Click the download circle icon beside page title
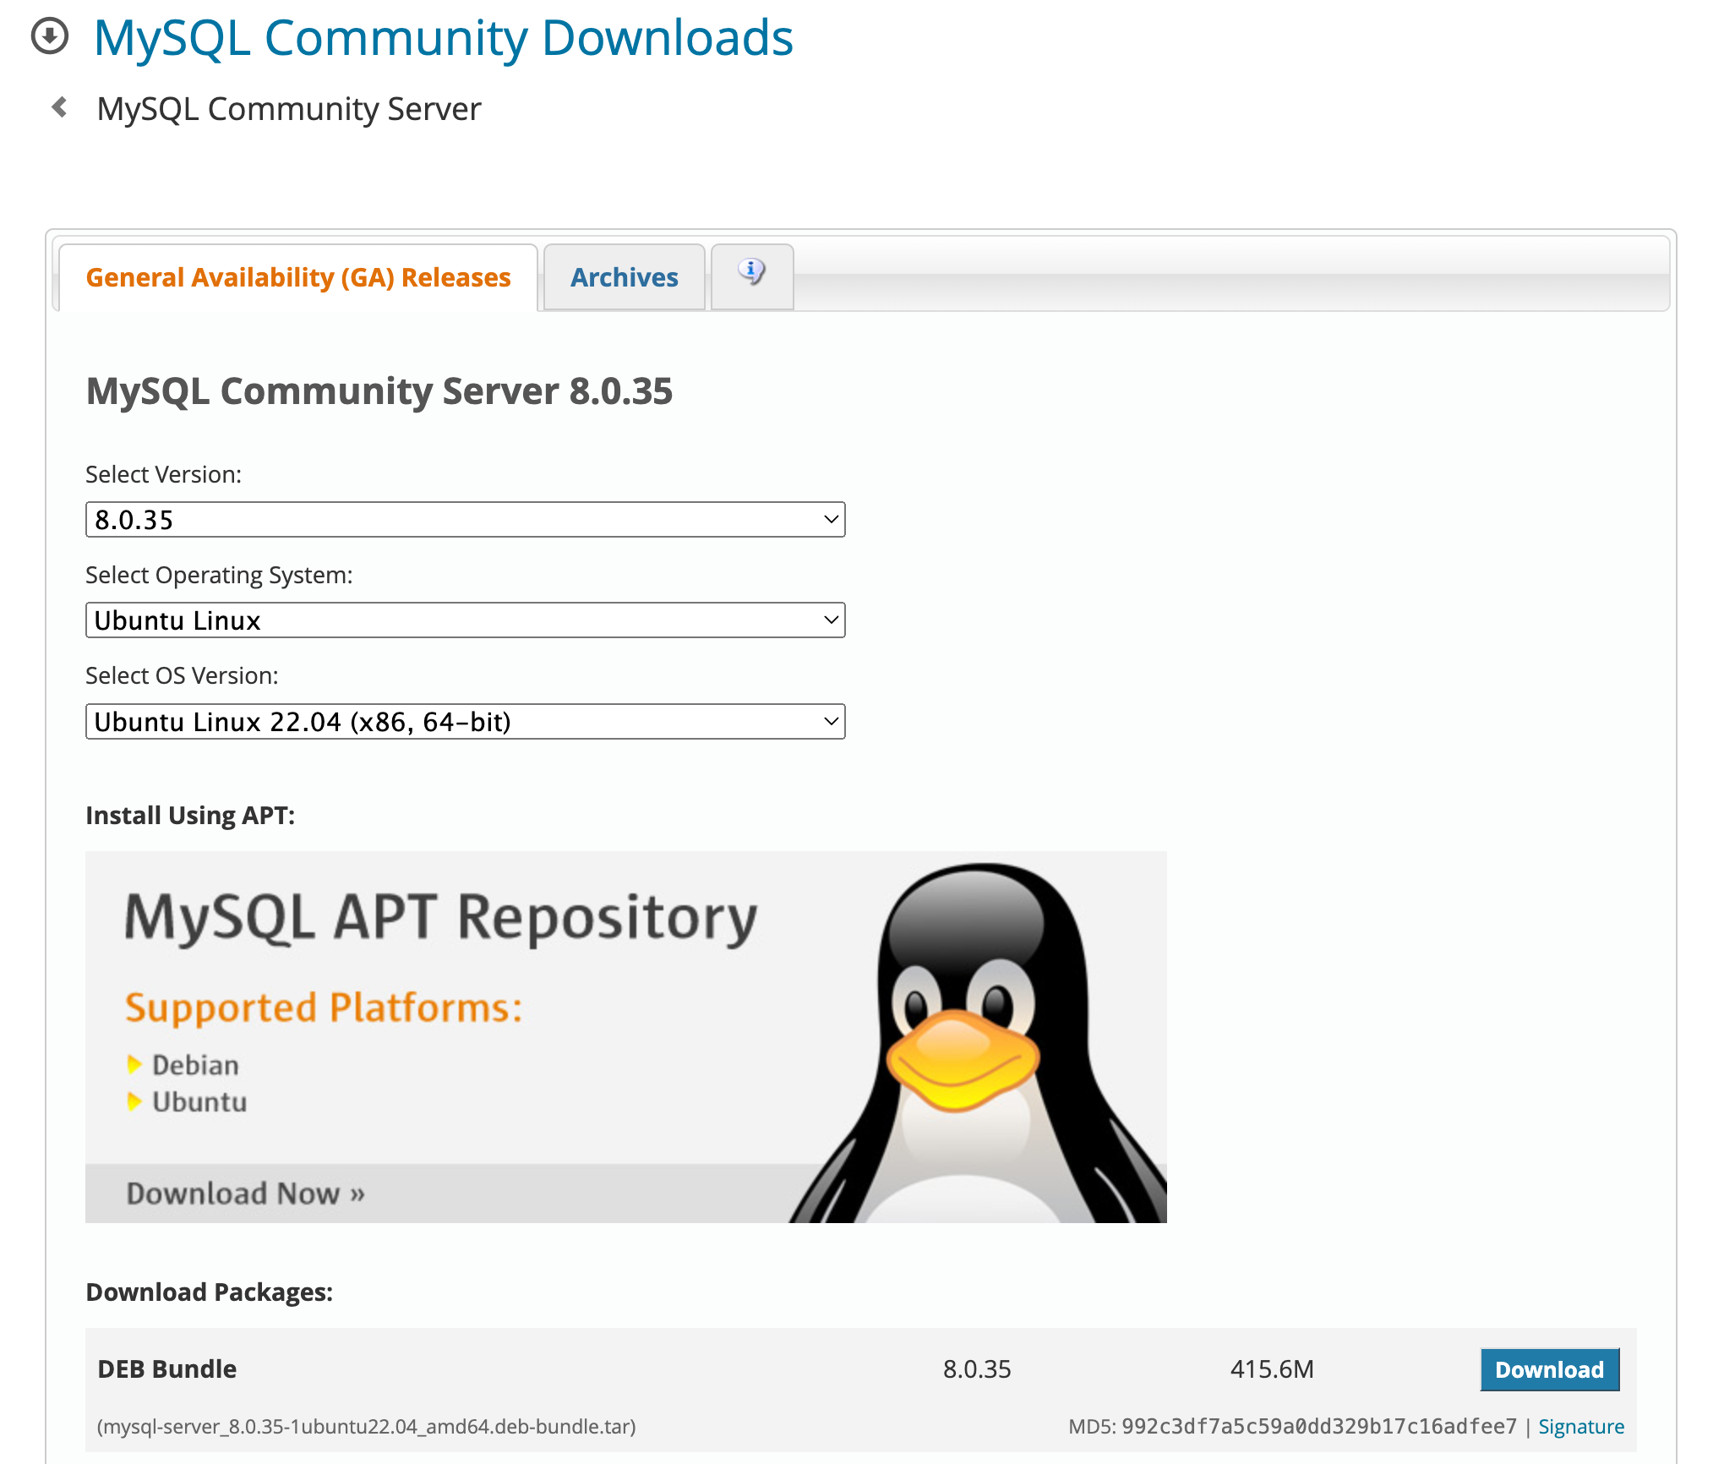Viewport: 1724px width, 1464px height. pyautogui.click(x=49, y=36)
